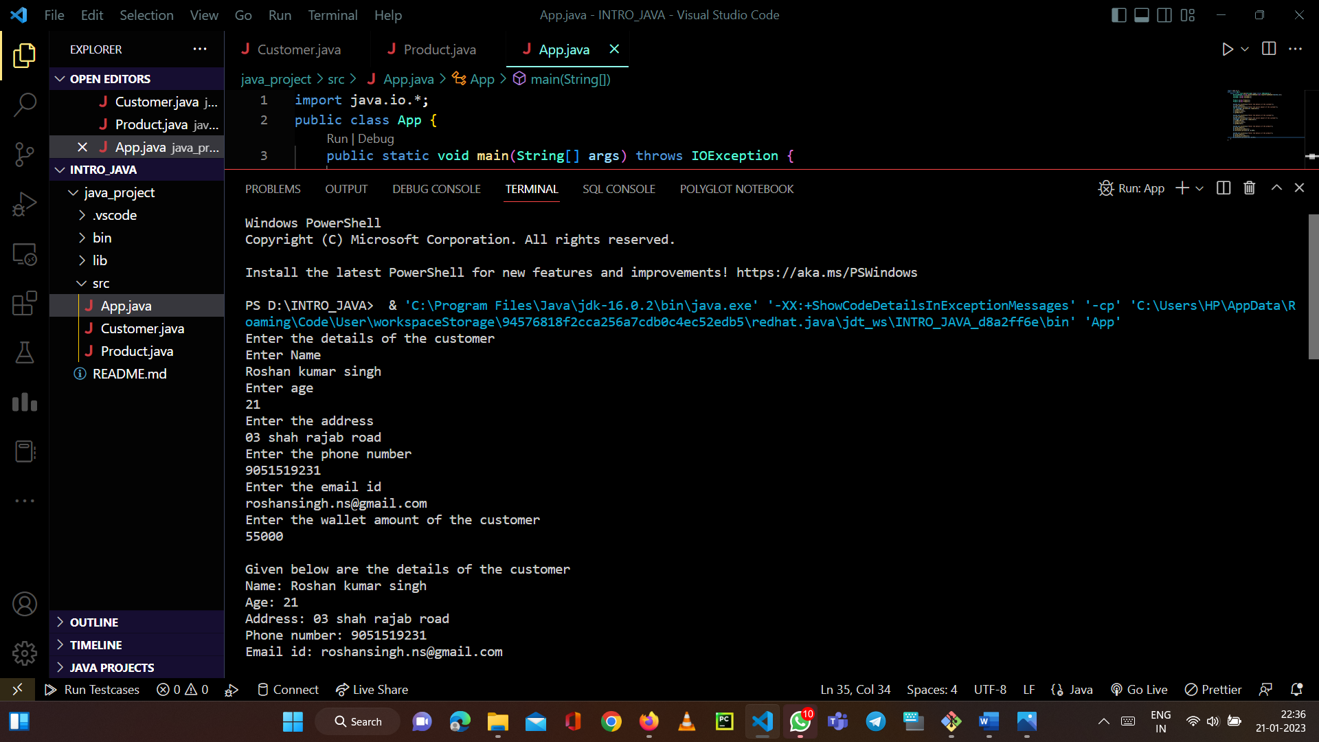Open the Manage settings gear
The image size is (1319, 742).
point(25,653)
